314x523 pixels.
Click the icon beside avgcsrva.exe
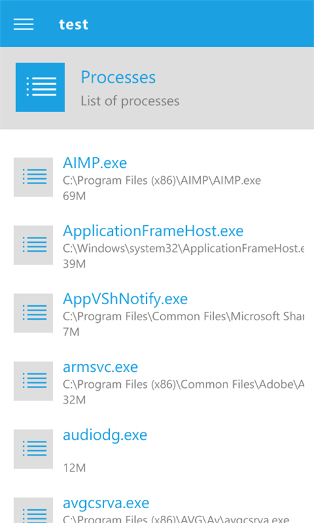point(34,510)
